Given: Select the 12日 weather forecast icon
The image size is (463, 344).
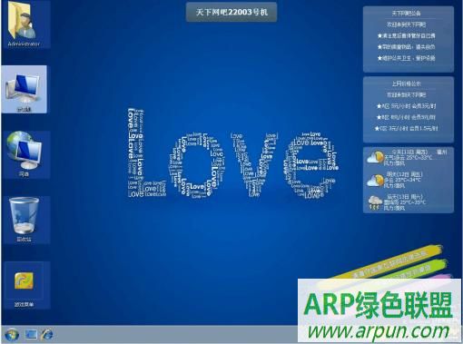Looking at the screenshot, I should [375, 181].
